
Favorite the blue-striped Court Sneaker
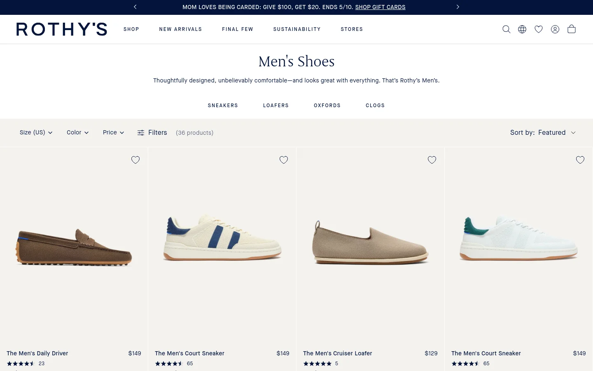[284, 160]
